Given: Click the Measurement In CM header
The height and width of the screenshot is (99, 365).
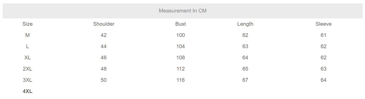Looking at the screenshot, I should pos(182,11).
